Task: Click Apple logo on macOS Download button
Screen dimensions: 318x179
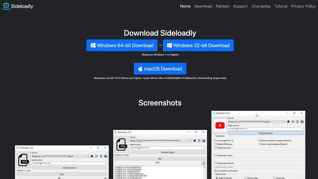Action: 140,69
